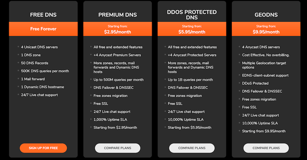Click +4 Anycast Premium Servers feature
This screenshot has width=307, height=160.
point(117,55)
